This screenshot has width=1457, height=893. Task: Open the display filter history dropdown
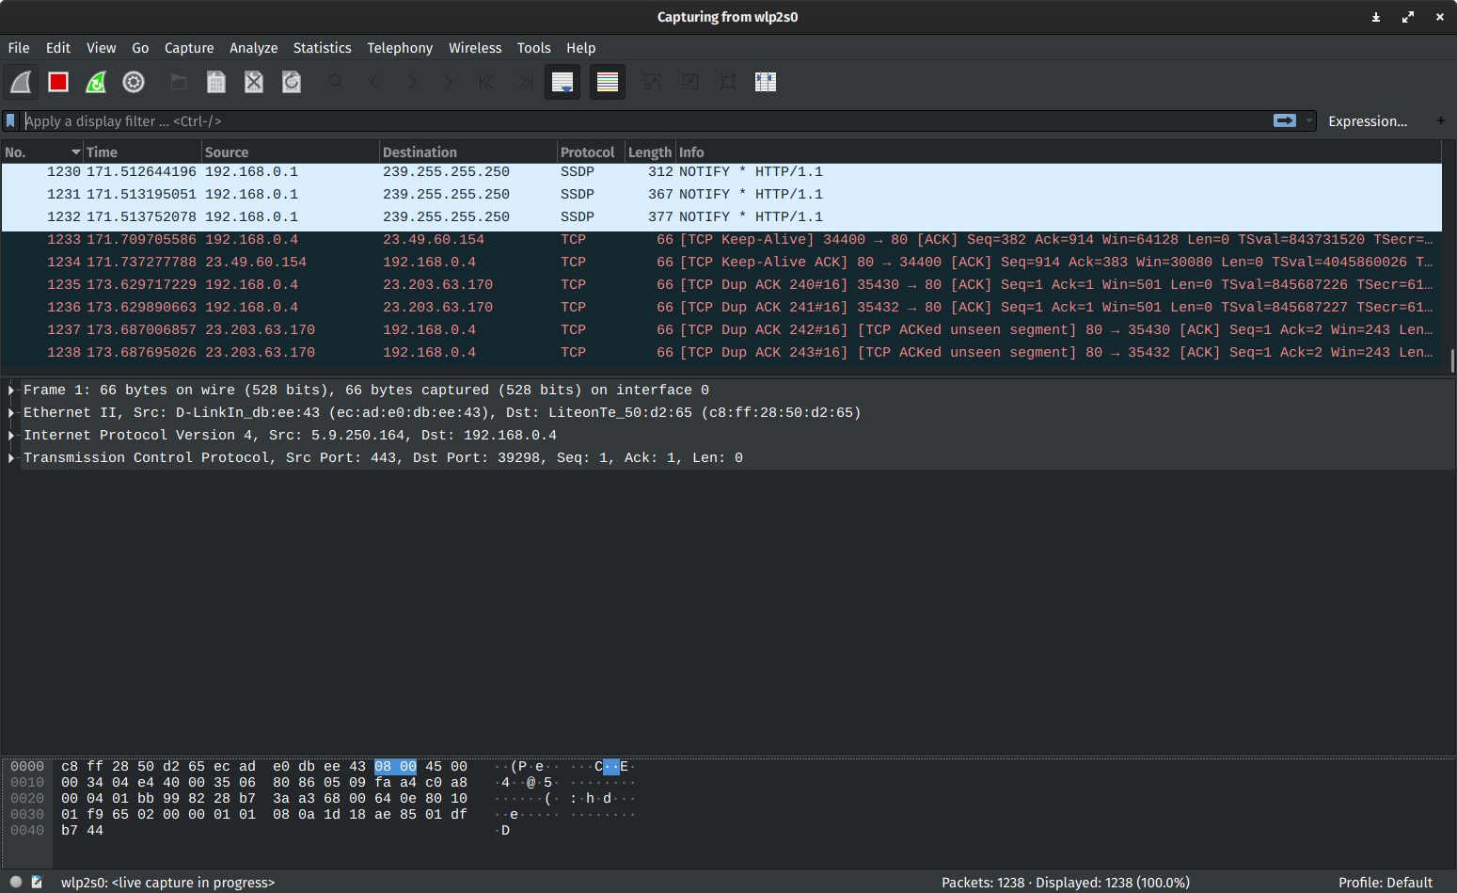(1309, 120)
